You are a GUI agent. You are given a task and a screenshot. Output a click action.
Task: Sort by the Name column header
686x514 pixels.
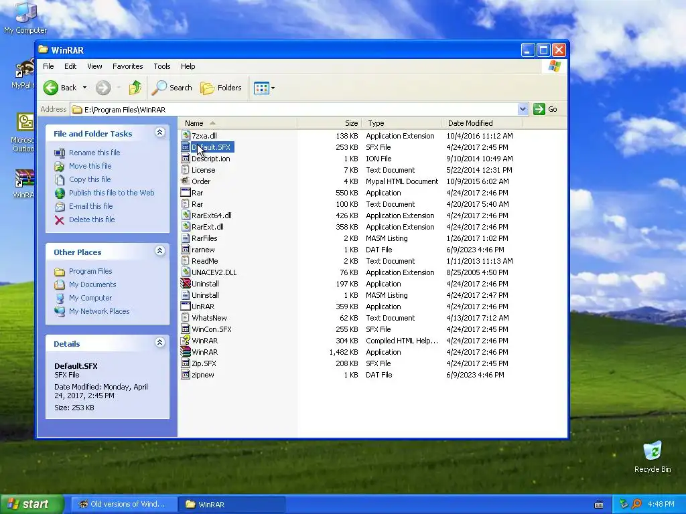(238, 123)
